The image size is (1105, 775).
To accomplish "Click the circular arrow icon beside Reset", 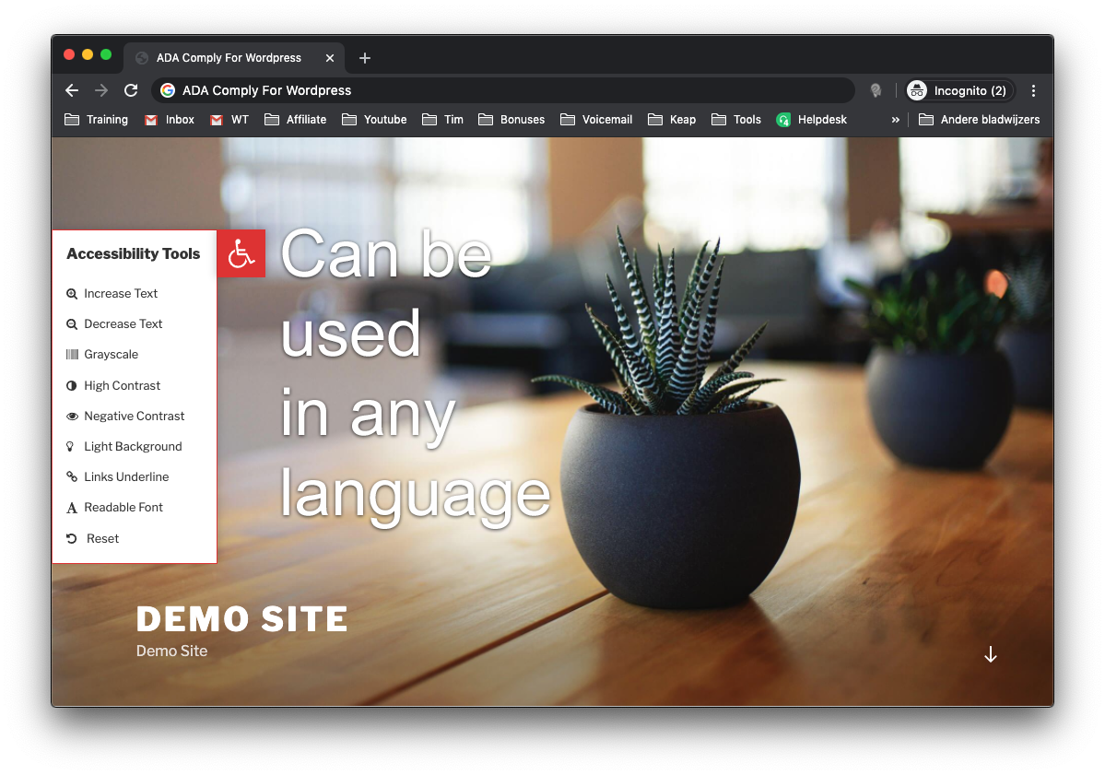I will (72, 539).
